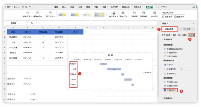This screenshot has height=107, width=201.
Task: Open the 坐标轴选项 dropdown in properties panel
Action: point(170,29)
